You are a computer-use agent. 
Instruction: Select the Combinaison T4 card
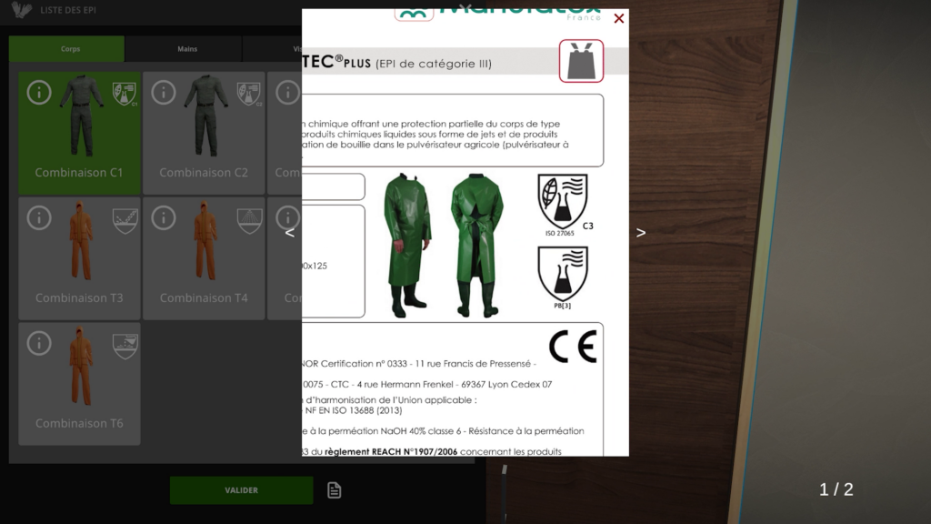(204, 258)
